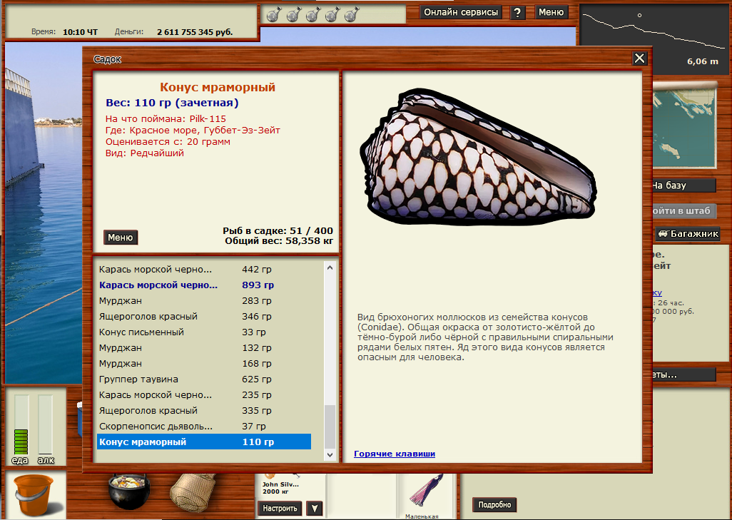Viewport: 732px width, 520px height.
Task: Select Ящероголов красный 335 гр row
Action: 204,411
